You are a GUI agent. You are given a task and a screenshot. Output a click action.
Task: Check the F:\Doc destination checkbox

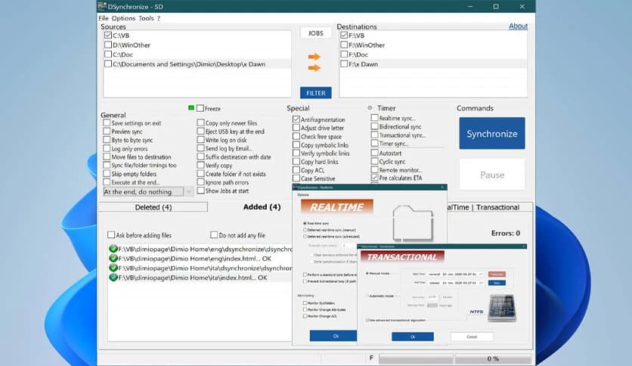click(x=344, y=54)
